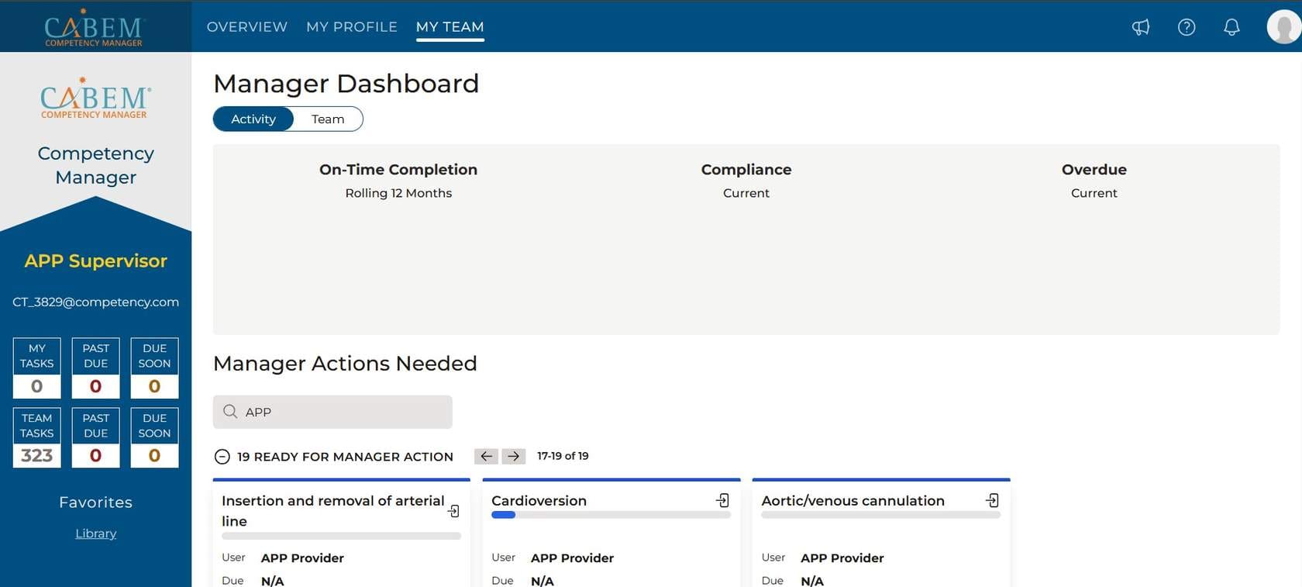Click the Cardioversion progress bar
The width and height of the screenshot is (1302, 587).
(611, 515)
